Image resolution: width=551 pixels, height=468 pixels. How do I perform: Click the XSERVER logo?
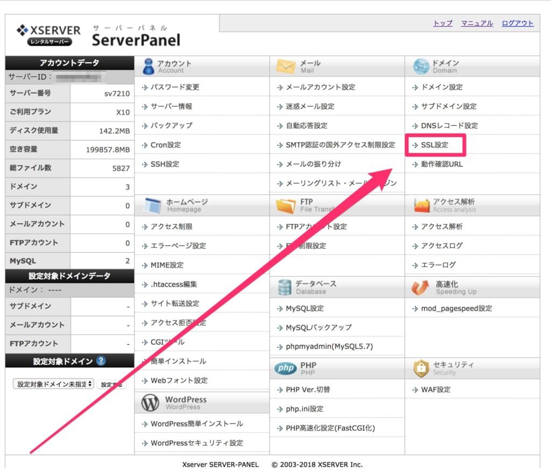pyautogui.click(x=48, y=34)
